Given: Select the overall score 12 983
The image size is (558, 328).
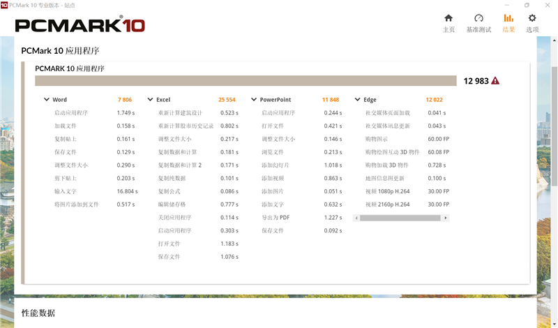Looking at the screenshot, I should coord(476,81).
